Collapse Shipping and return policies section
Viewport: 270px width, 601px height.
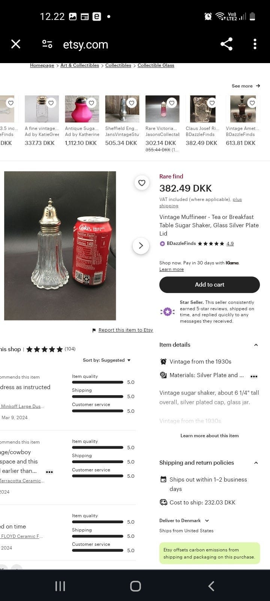point(256,463)
